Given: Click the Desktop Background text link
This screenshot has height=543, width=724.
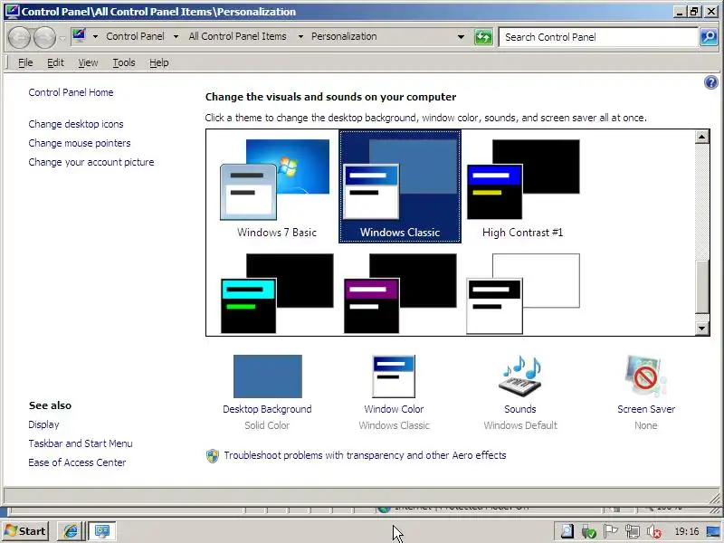Looking at the screenshot, I should (x=267, y=410).
